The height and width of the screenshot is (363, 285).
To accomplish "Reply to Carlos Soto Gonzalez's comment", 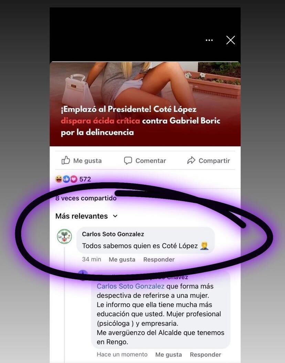I will (159, 260).
